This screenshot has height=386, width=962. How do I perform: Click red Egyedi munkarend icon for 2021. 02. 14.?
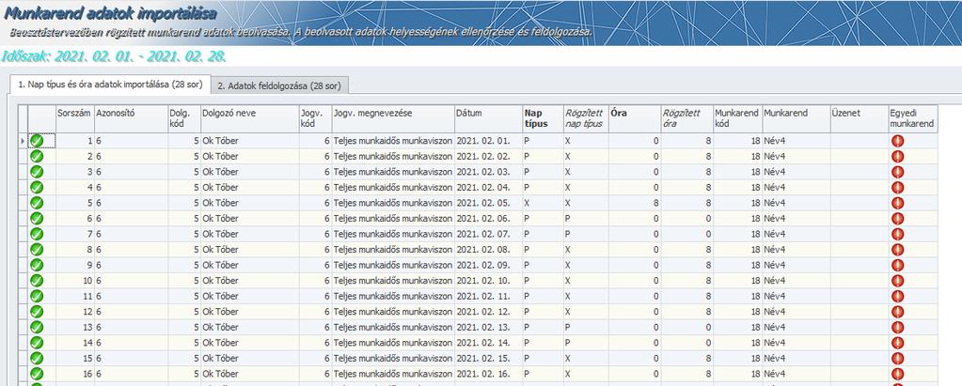tap(897, 343)
